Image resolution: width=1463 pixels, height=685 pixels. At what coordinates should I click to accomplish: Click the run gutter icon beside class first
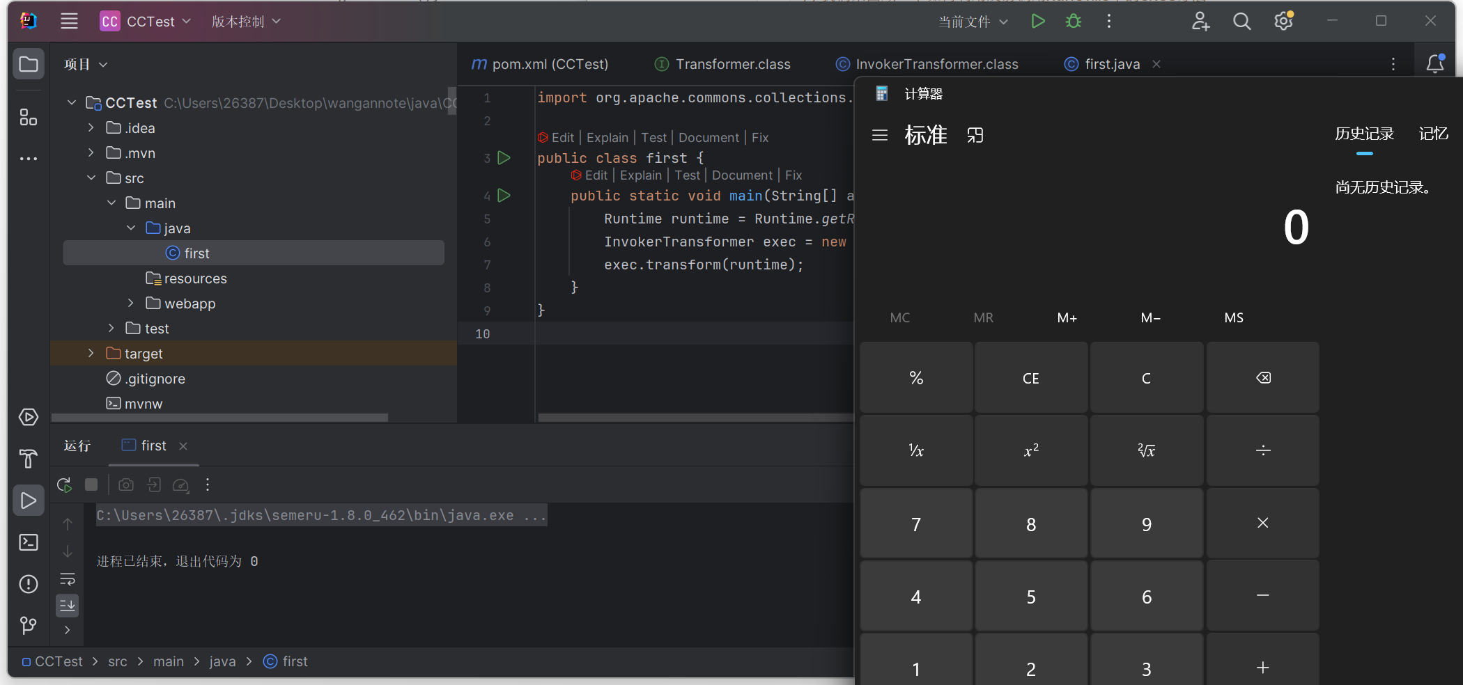click(504, 158)
